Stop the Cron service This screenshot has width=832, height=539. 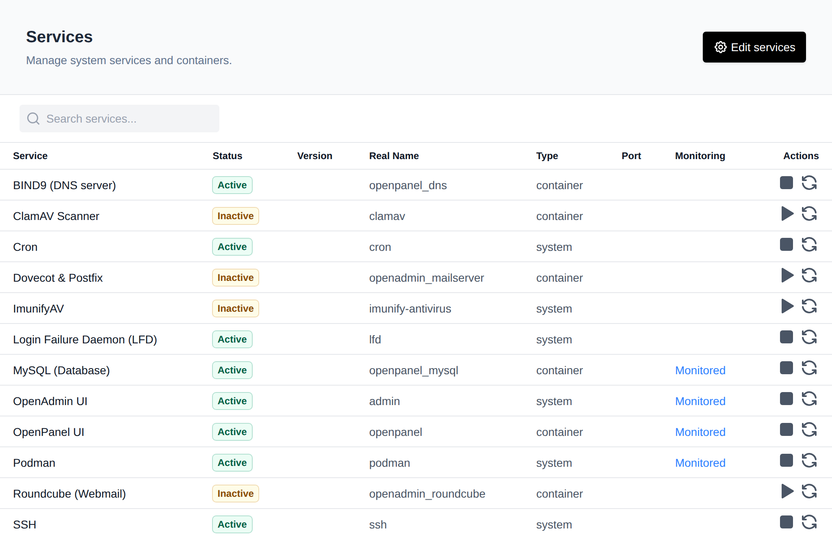[786, 245]
